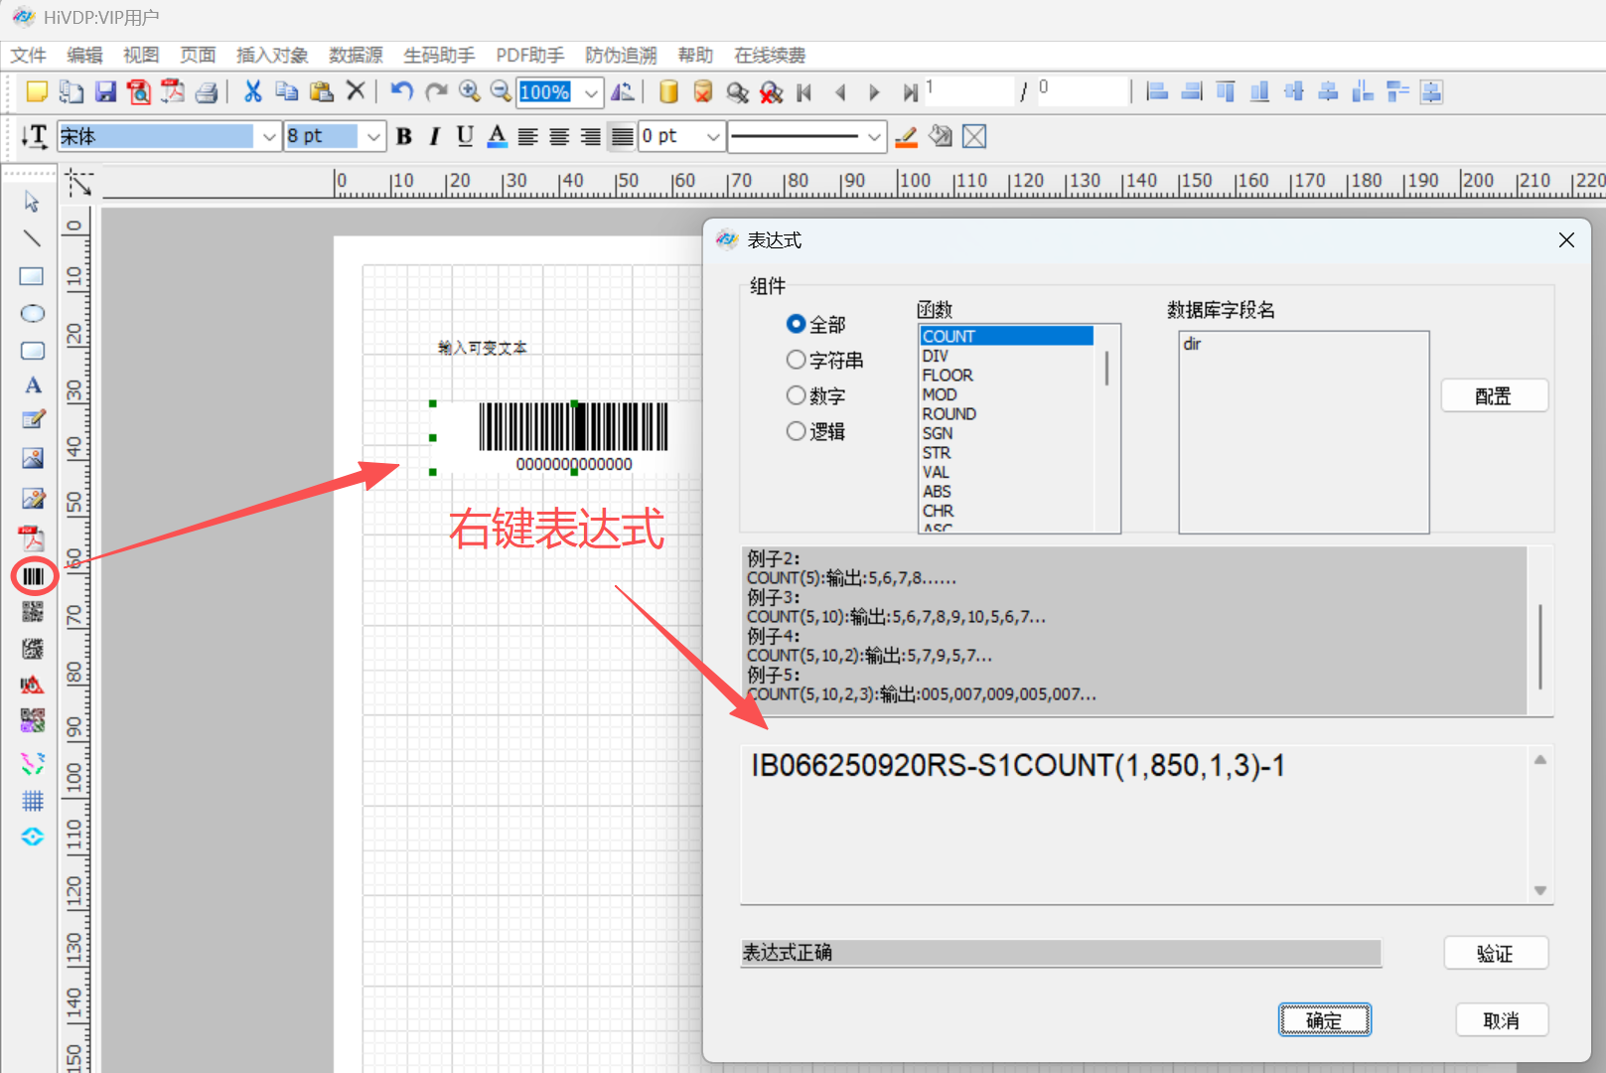This screenshot has height=1073, width=1606.
Task: Click the save file icon
Action: pyautogui.click(x=105, y=92)
